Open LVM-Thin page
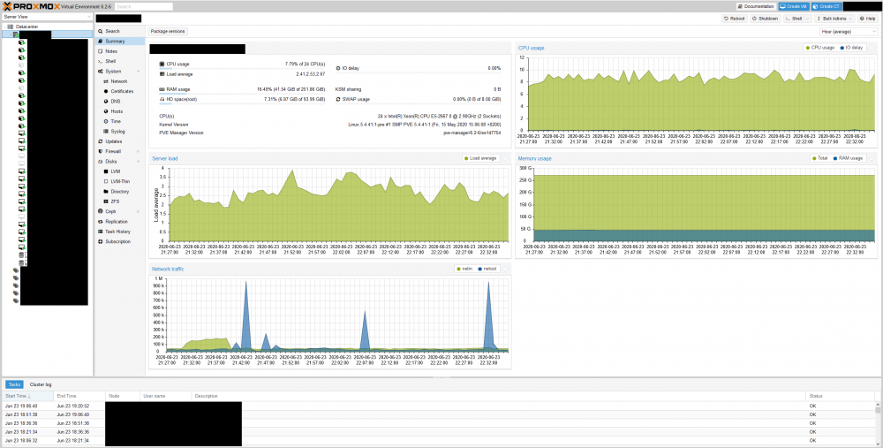The width and height of the screenshot is (883, 448). pyautogui.click(x=120, y=181)
